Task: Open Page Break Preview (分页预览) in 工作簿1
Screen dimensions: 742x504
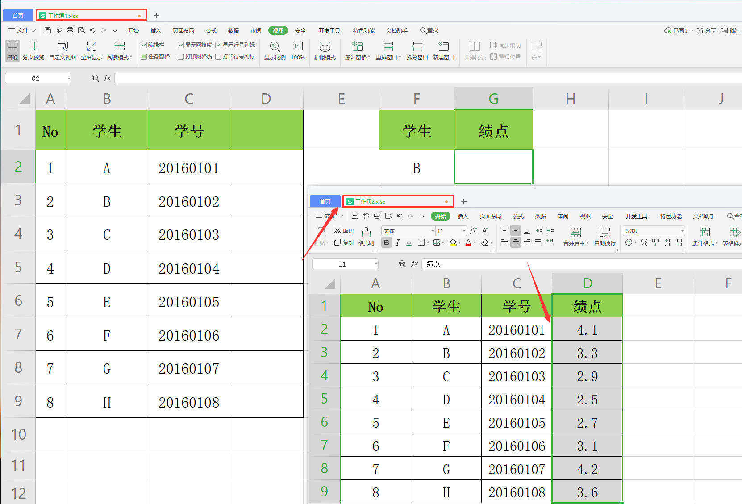Action: click(33, 50)
